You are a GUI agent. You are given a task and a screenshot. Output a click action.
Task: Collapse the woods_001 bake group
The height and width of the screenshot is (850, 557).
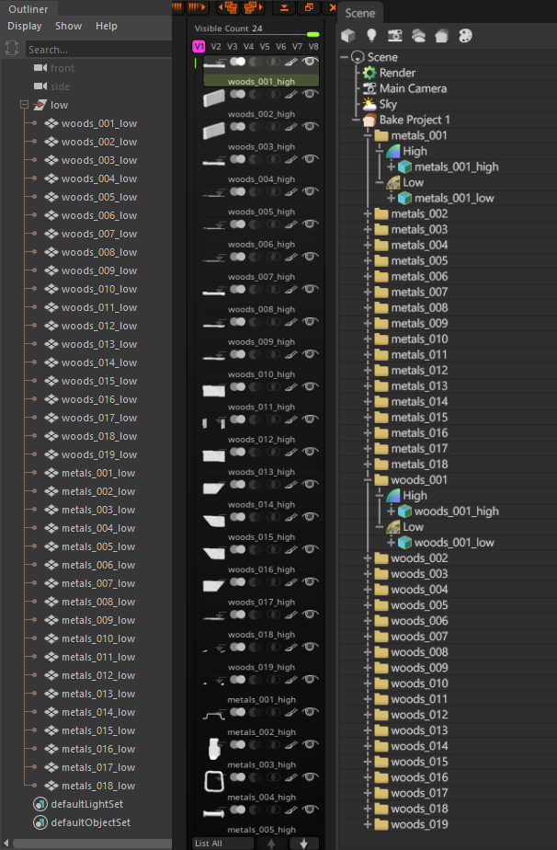[x=368, y=480]
